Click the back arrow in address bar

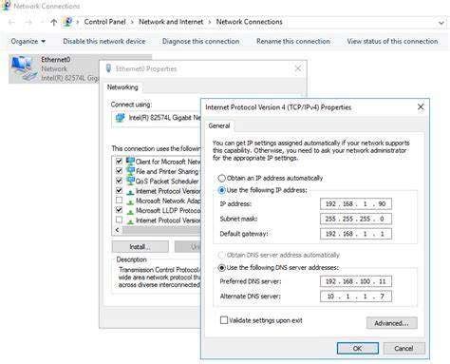click(x=11, y=22)
